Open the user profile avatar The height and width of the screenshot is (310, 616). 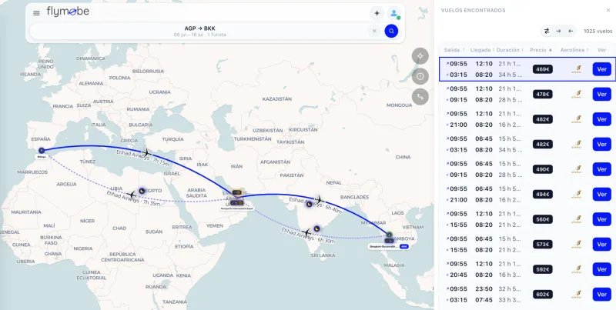click(393, 13)
